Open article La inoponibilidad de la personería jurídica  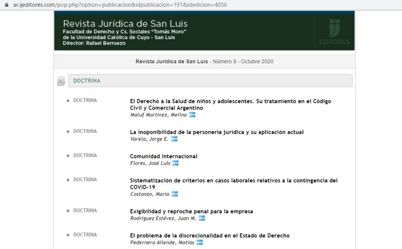[x=216, y=132]
